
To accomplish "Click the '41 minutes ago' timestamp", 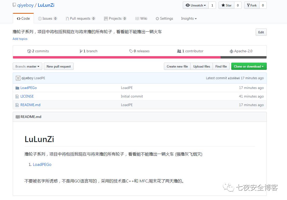I will [x=251, y=96].
